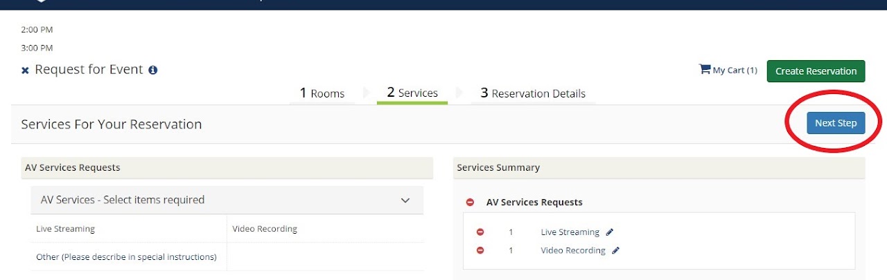Image resolution: width=887 pixels, height=280 pixels.
Task: Open the My Cart shopping cart icon
Action: (705, 69)
